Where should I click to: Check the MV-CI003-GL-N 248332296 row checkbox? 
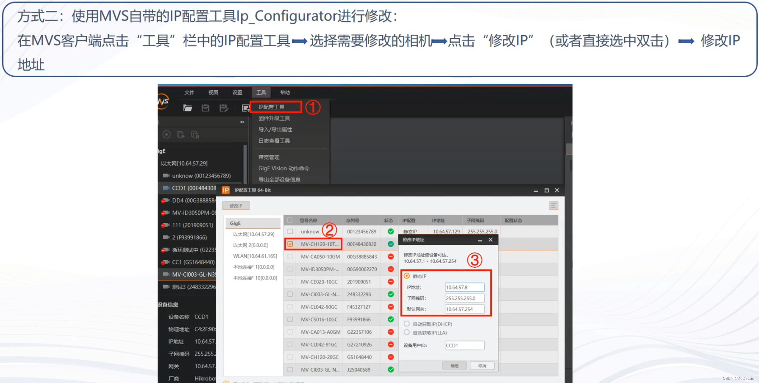coord(290,294)
